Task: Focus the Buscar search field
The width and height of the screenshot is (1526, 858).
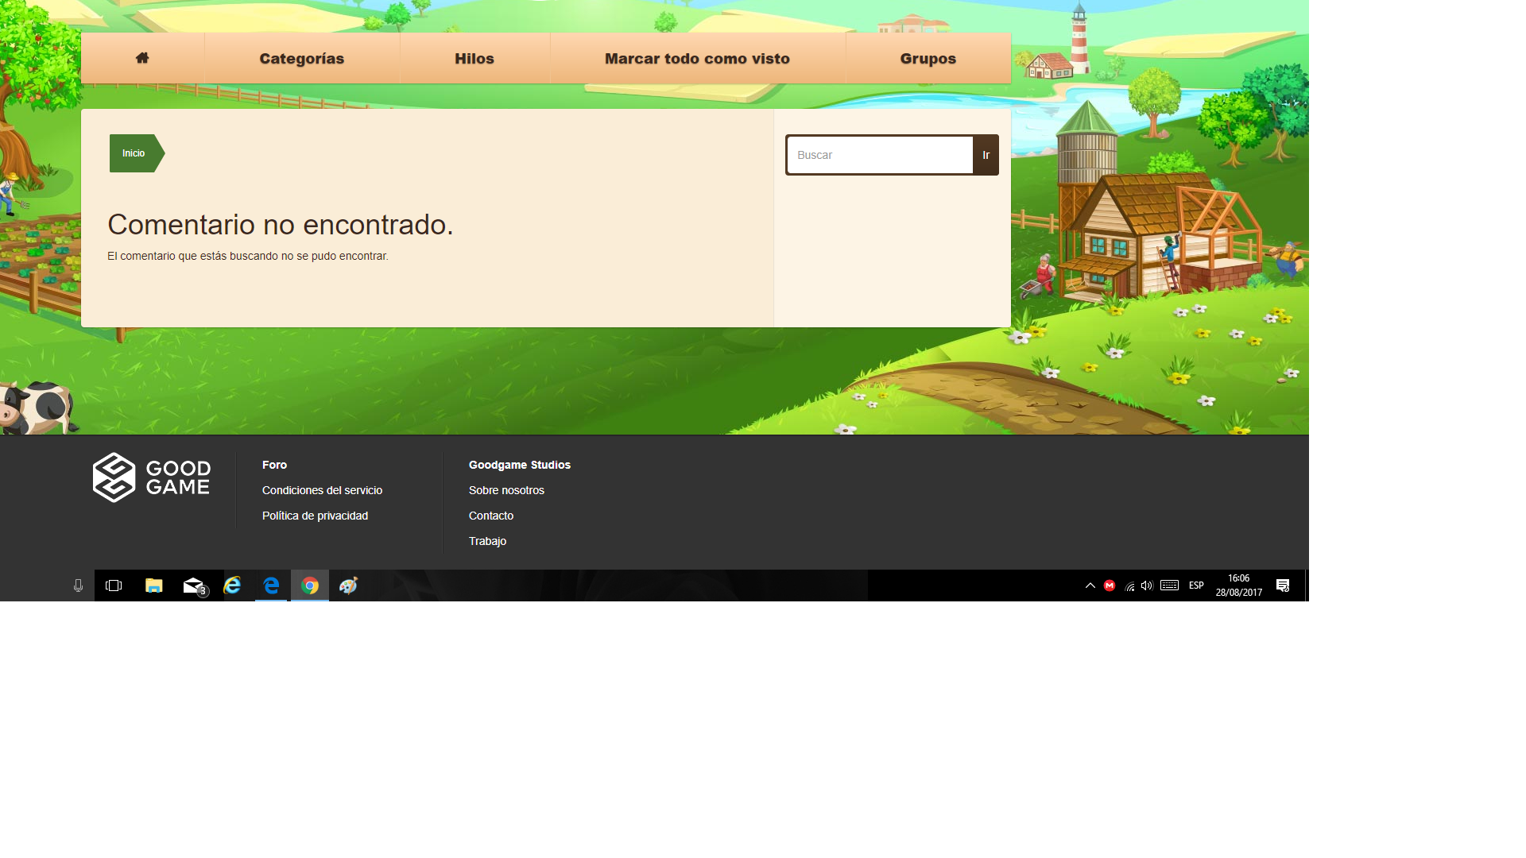Action: pyautogui.click(x=880, y=155)
